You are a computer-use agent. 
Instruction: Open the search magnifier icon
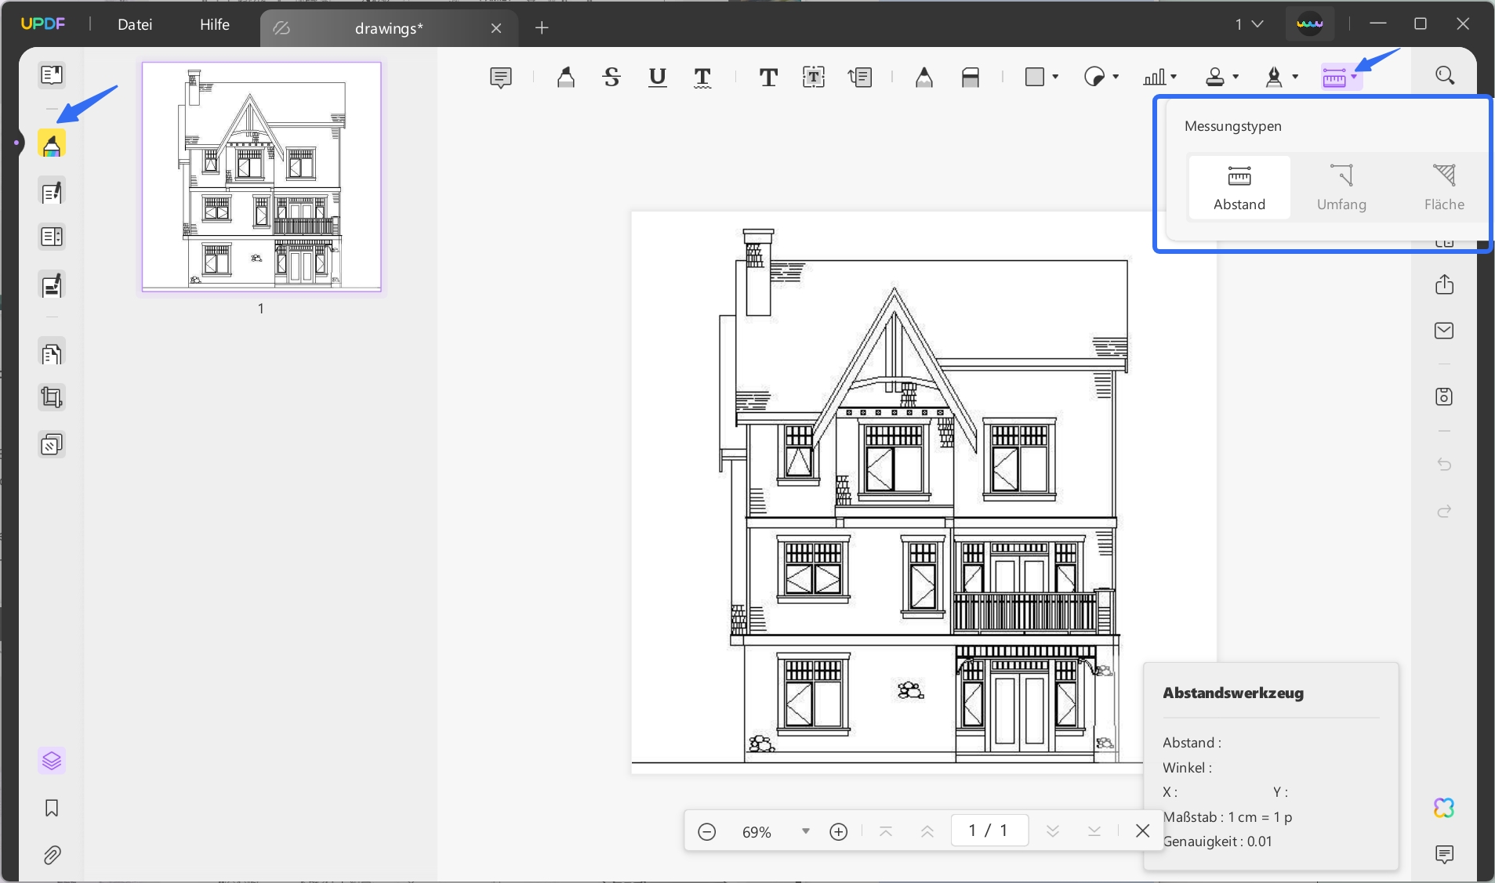coord(1444,75)
